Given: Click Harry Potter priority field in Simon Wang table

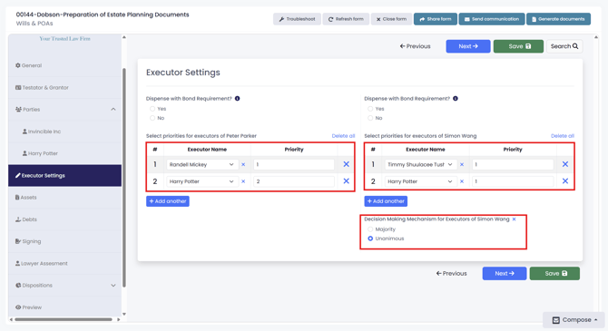Looking at the screenshot, I should (x=513, y=181).
